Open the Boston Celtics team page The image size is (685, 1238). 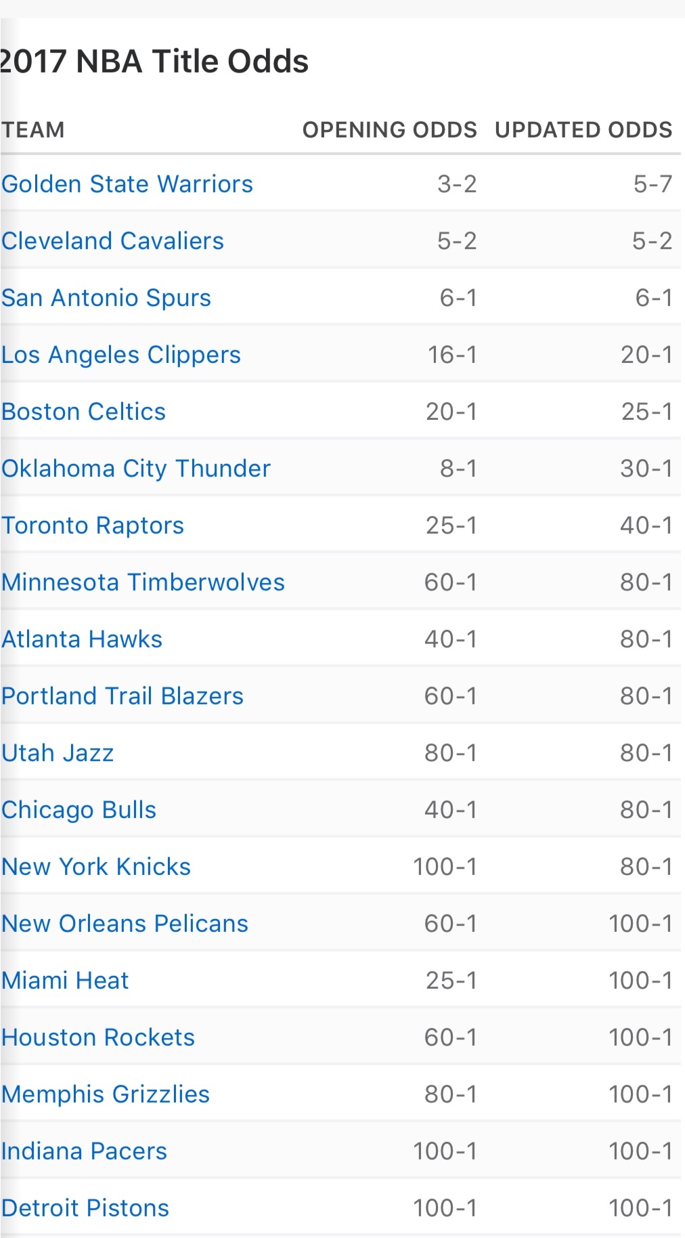(84, 412)
